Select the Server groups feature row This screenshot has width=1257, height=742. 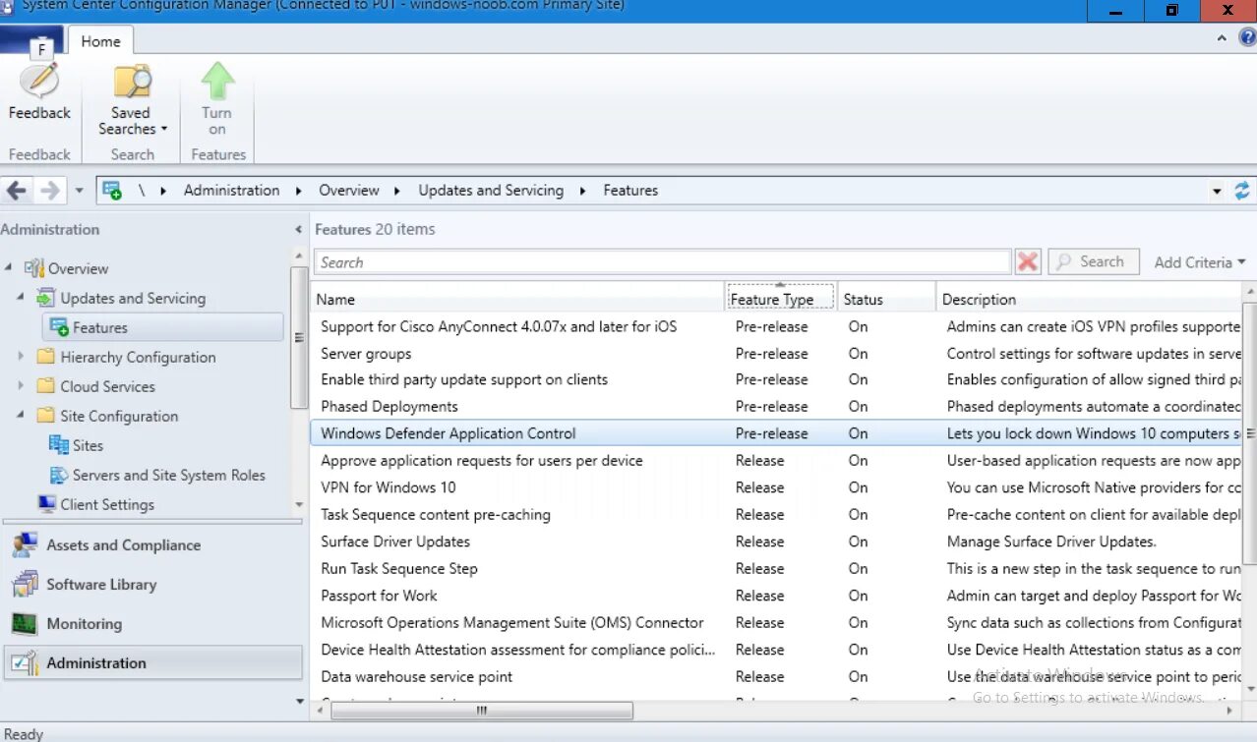coord(777,353)
